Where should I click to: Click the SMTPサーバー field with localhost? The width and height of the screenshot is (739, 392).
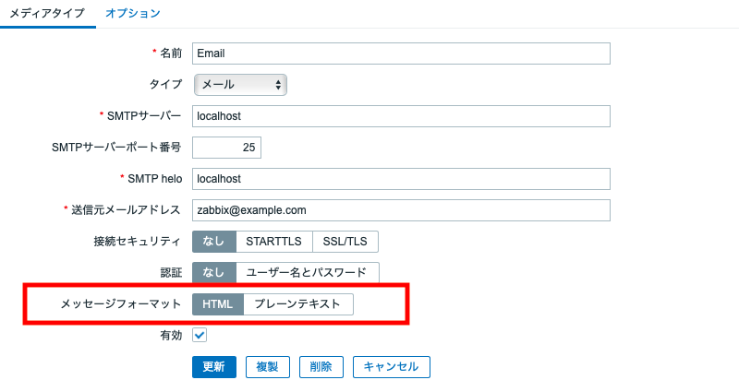401,116
